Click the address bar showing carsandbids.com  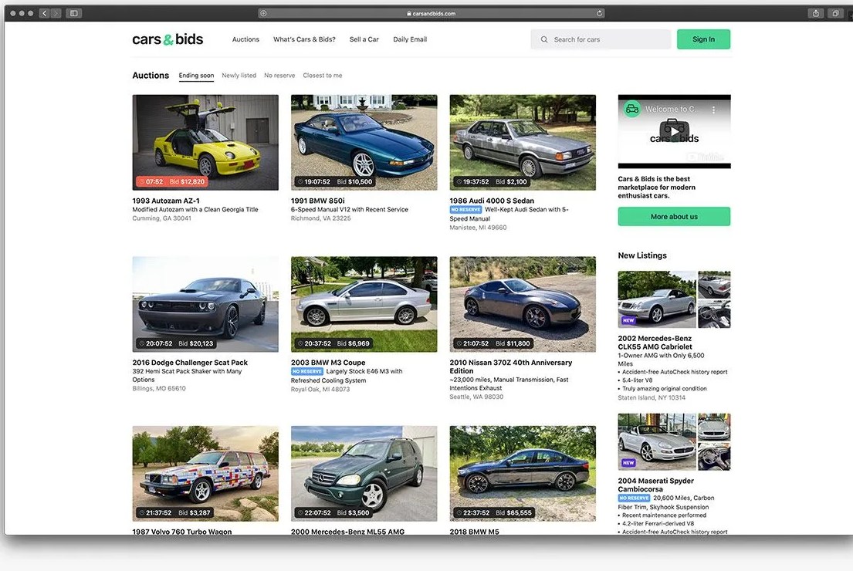click(x=431, y=13)
